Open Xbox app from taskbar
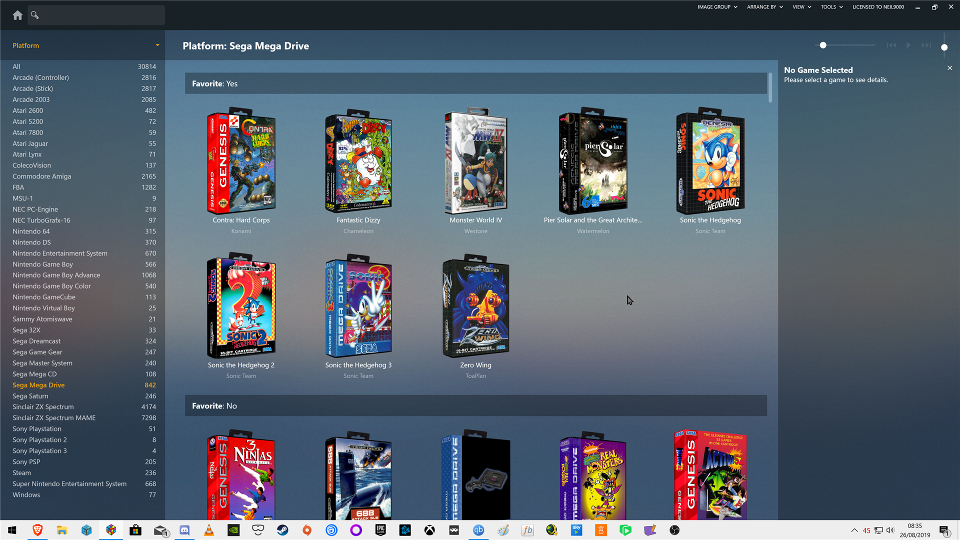The image size is (960, 540). pos(429,530)
